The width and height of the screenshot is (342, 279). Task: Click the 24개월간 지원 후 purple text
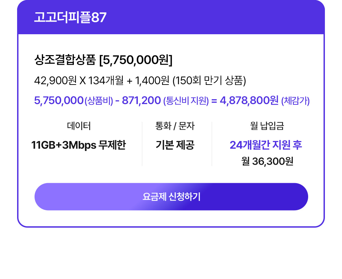[266, 145]
